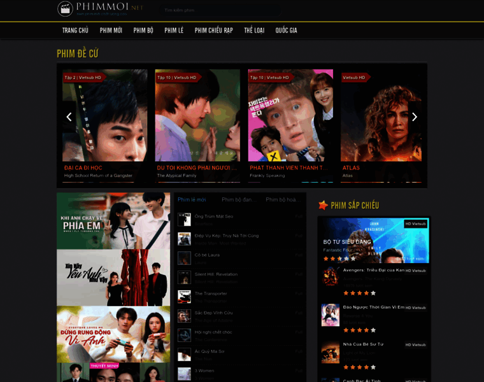Switch to the Phim bộ đan... tab

[239, 200]
